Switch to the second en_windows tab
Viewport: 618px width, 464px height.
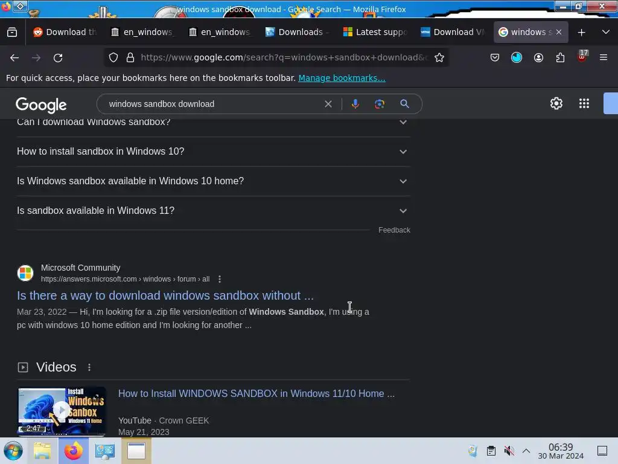pos(220,32)
